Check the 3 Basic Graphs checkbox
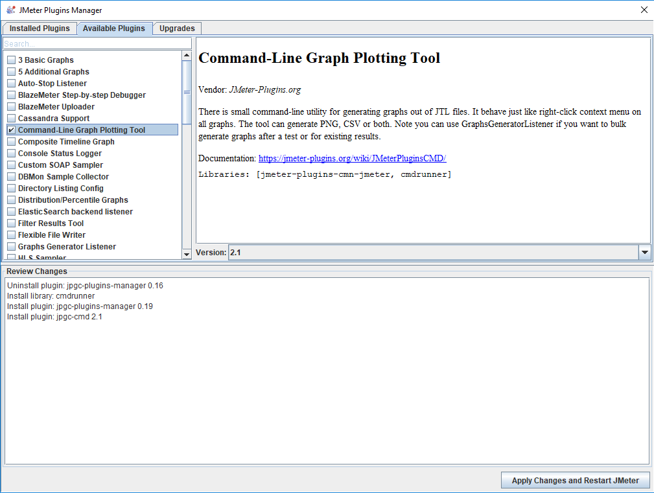Image resolution: width=654 pixels, height=493 pixels. click(x=11, y=60)
